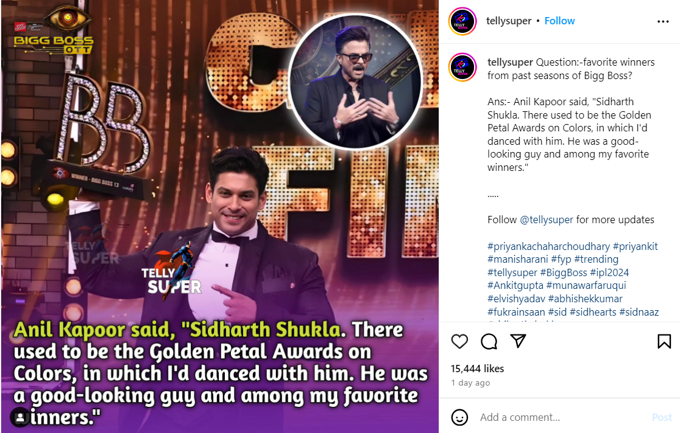
Task: Save post with bookmark icon
Action: (x=664, y=342)
